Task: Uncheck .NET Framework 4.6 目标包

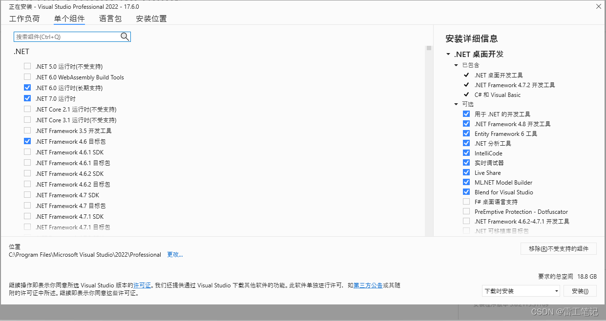Action: 27,141
